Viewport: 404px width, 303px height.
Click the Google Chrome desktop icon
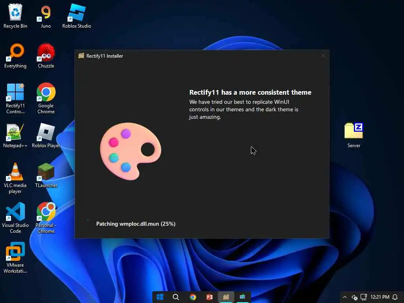tap(46, 98)
